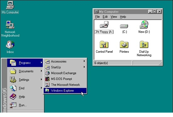The image size is (173, 117).
Task: Click the Run icon in Start menu
Action: 13,105
